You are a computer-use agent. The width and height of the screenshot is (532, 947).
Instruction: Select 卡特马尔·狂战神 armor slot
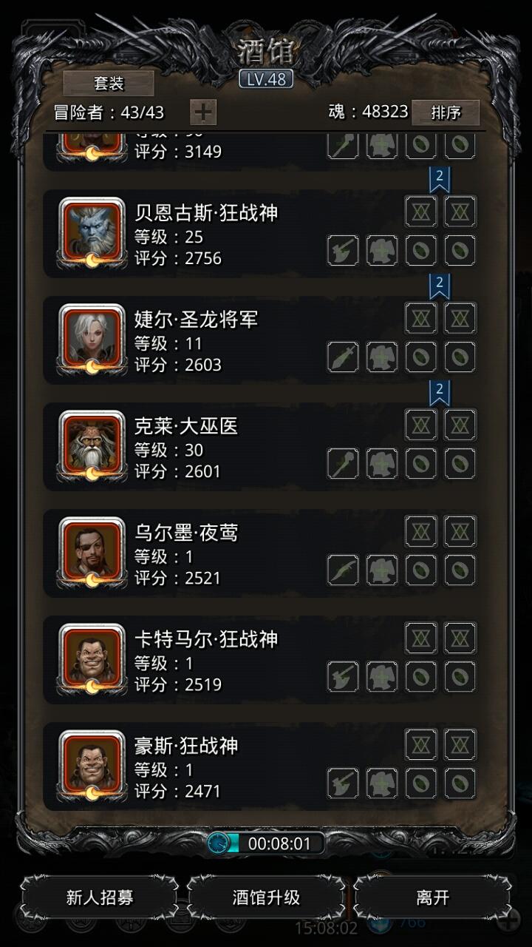click(382, 677)
